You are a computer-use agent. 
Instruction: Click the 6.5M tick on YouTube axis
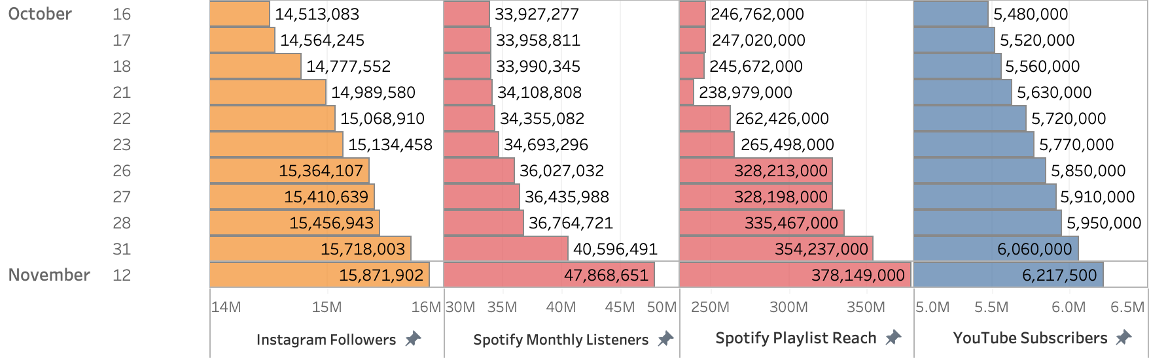point(1127,307)
